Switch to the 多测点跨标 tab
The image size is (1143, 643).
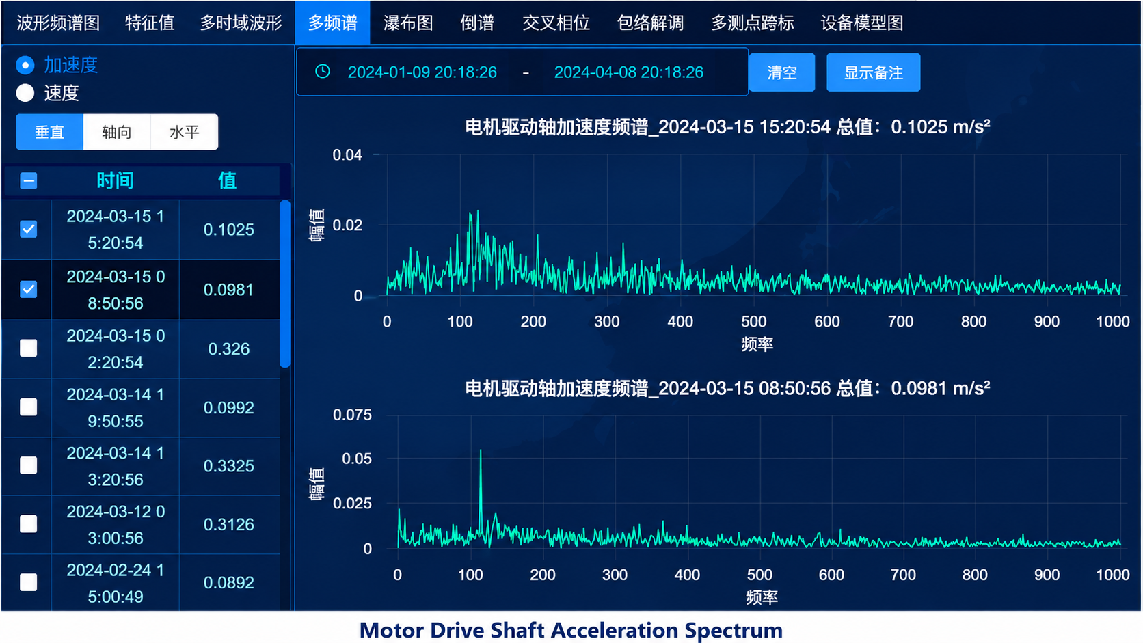coord(753,23)
